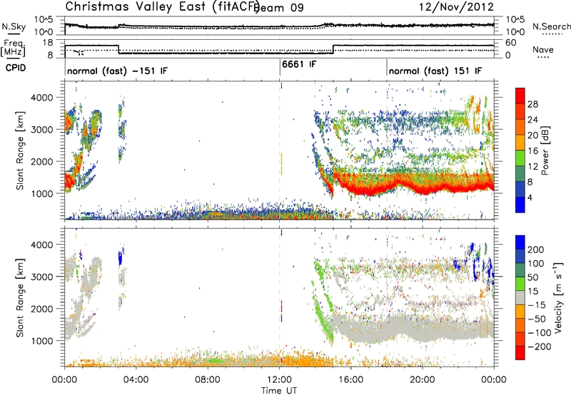Click the '200' tick on Velocity colorbar

pos(536,250)
